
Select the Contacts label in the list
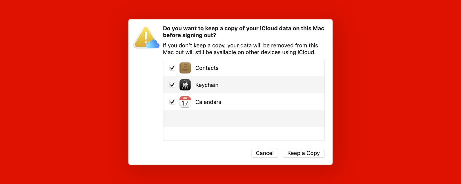point(207,68)
